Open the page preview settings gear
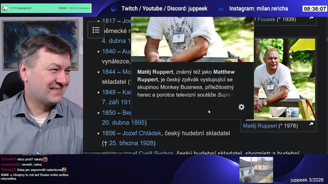The height and width of the screenshot is (184, 328). click(241, 107)
